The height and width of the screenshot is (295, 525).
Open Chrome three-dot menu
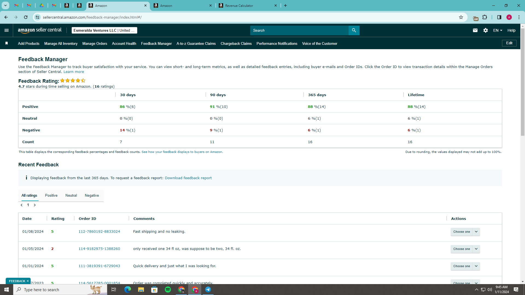(519, 17)
